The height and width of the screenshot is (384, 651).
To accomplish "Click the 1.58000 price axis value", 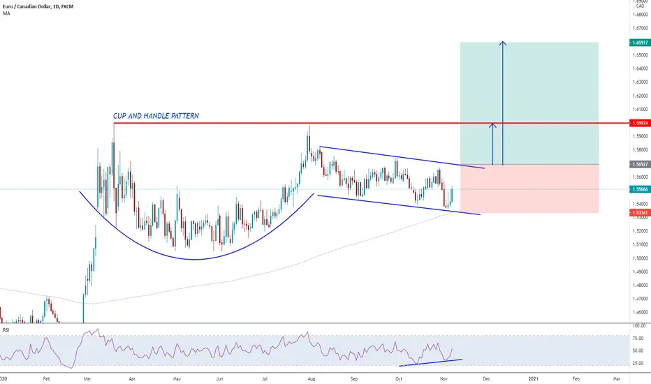I will coord(641,150).
